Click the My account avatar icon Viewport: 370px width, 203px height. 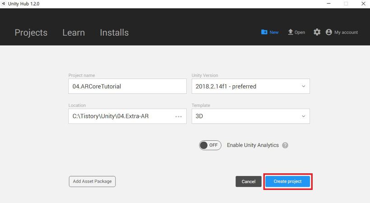328,32
